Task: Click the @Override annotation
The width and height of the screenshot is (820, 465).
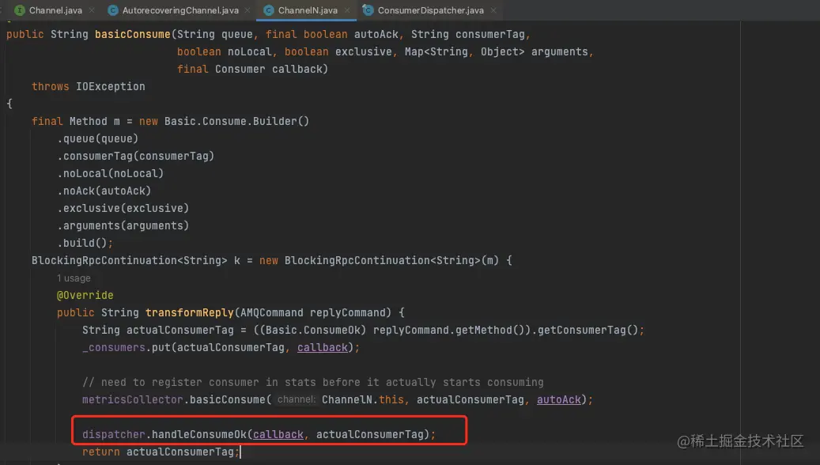Action: 85,295
